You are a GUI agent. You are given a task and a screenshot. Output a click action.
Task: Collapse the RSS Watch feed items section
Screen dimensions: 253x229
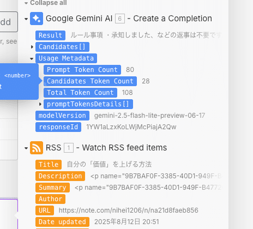[26, 148]
